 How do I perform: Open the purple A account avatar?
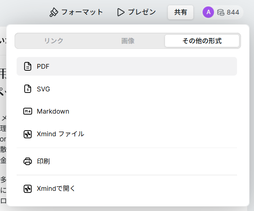pyautogui.click(x=208, y=12)
